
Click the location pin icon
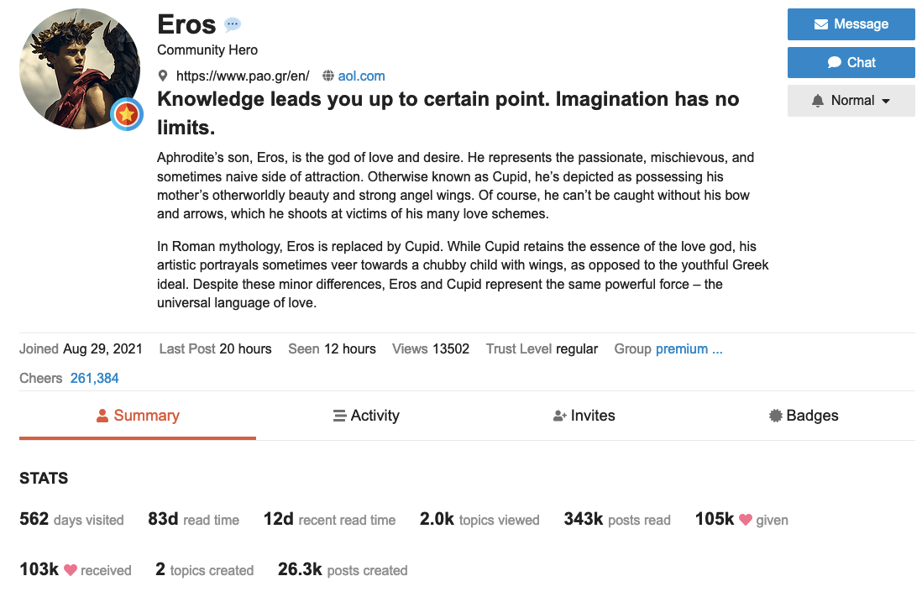click(x=163, y=76)
